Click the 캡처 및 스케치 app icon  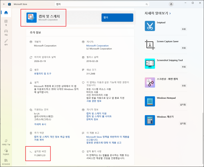(32, 18)
